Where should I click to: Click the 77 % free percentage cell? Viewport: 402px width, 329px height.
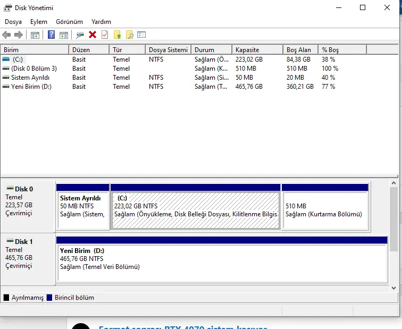pyautogui.click(x=328, y=87)
